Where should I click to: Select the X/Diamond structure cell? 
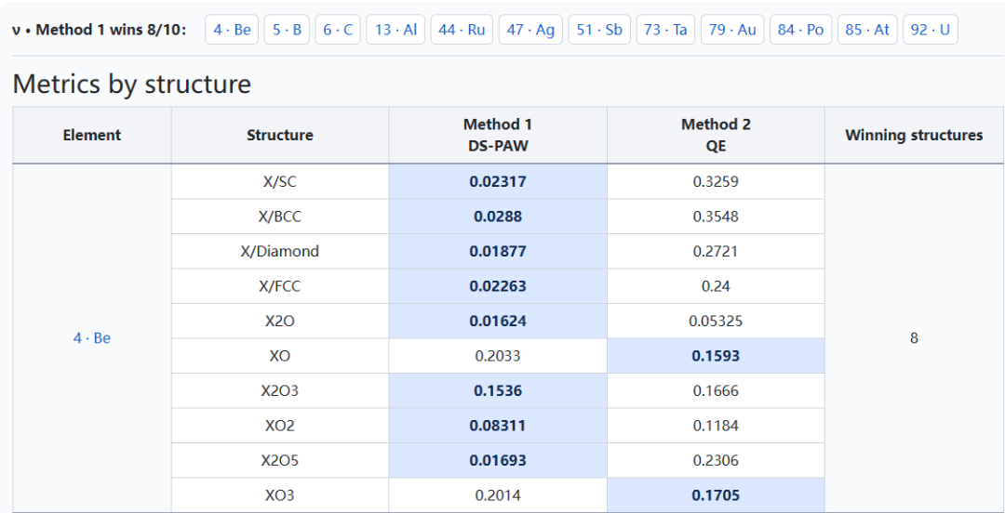click(x=280, y=251)
